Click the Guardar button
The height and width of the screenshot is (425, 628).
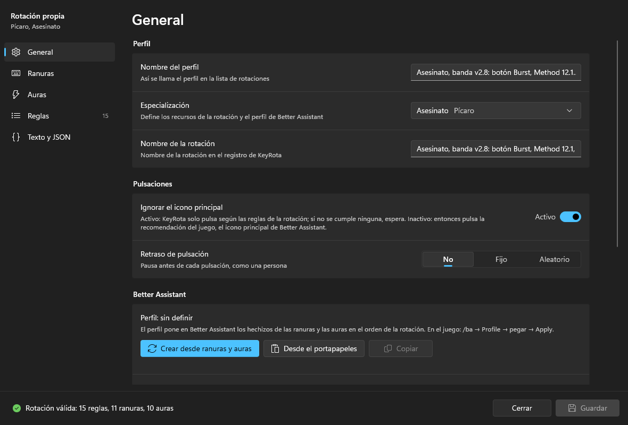tap(587, 408)
